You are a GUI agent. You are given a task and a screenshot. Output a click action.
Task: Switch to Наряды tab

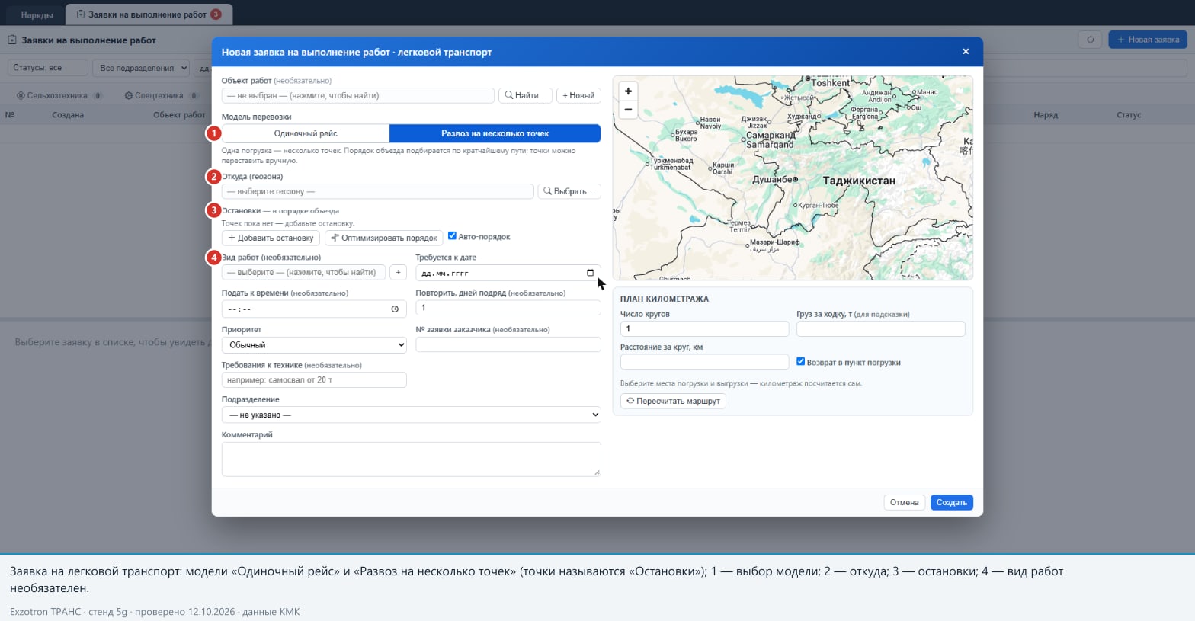(37, 14)
